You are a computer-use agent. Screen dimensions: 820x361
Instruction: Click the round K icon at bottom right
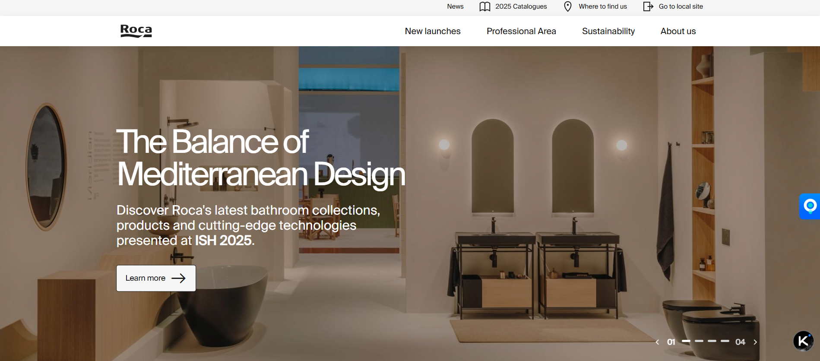[x=803, y=341]
